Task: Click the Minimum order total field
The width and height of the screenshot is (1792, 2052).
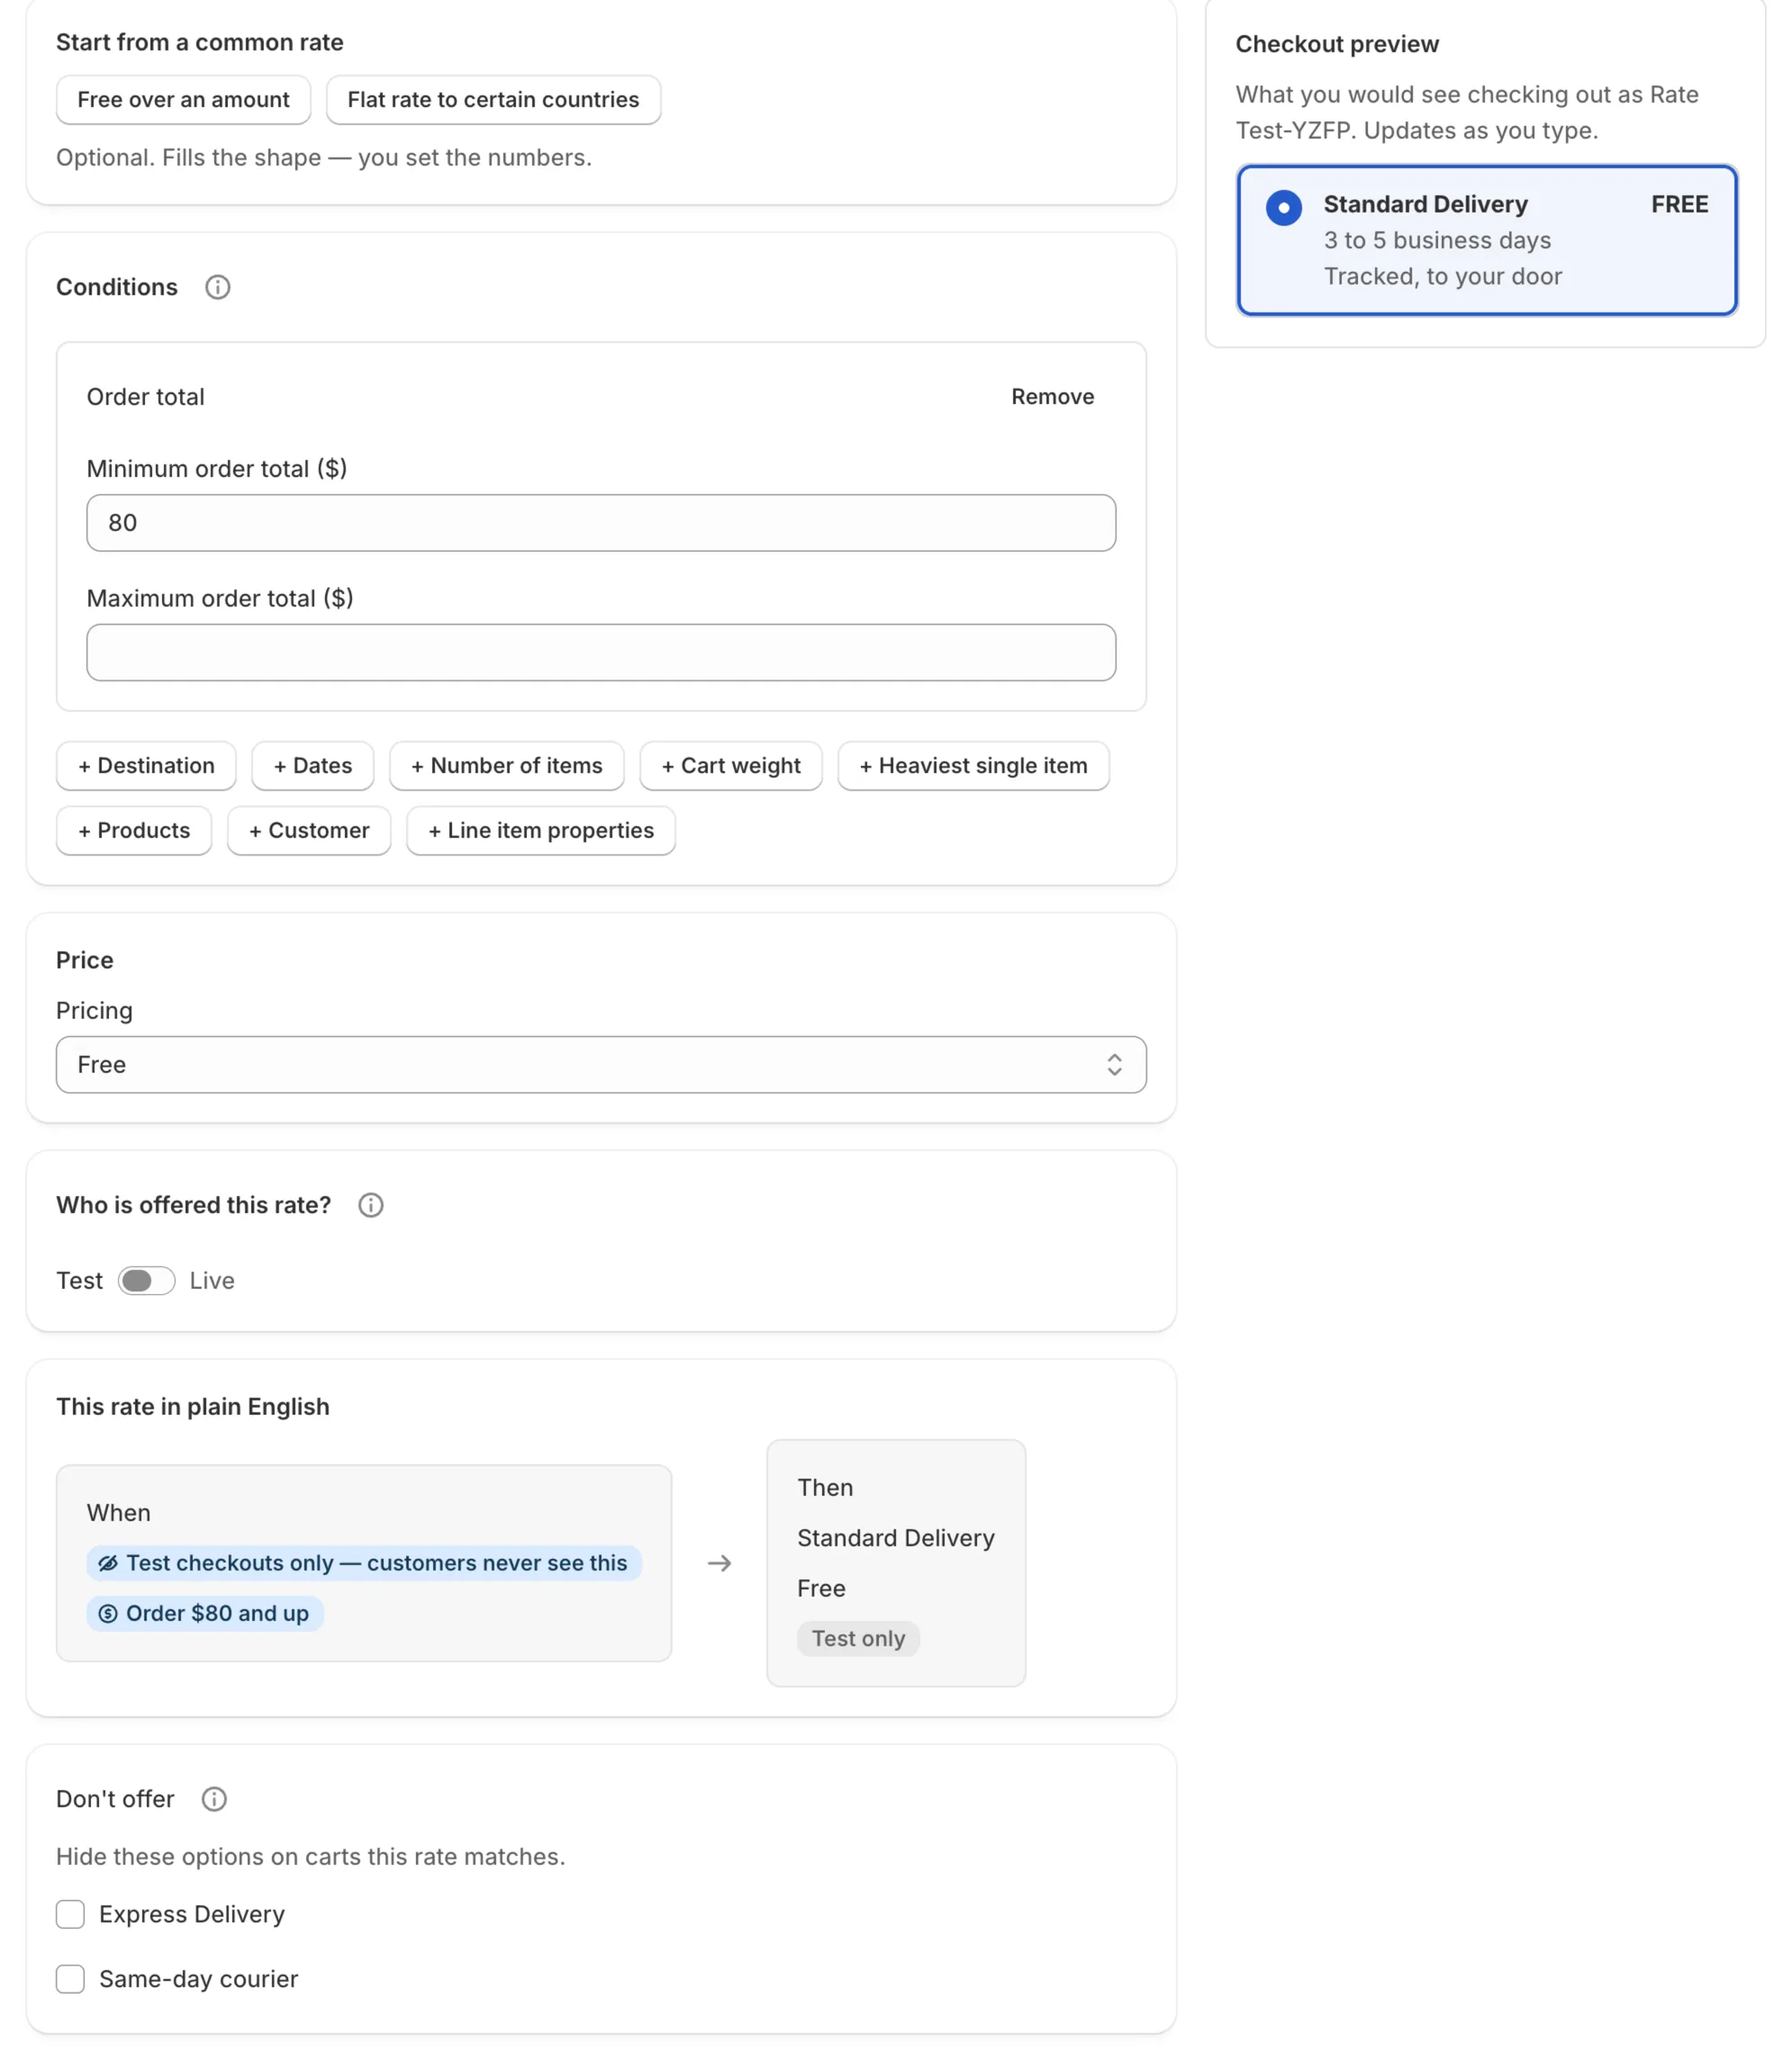Action: click(601, 523)
